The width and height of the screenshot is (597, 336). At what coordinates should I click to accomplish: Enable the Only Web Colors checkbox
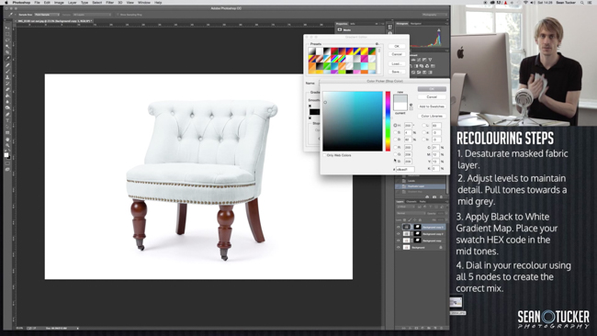click(325, 155)
